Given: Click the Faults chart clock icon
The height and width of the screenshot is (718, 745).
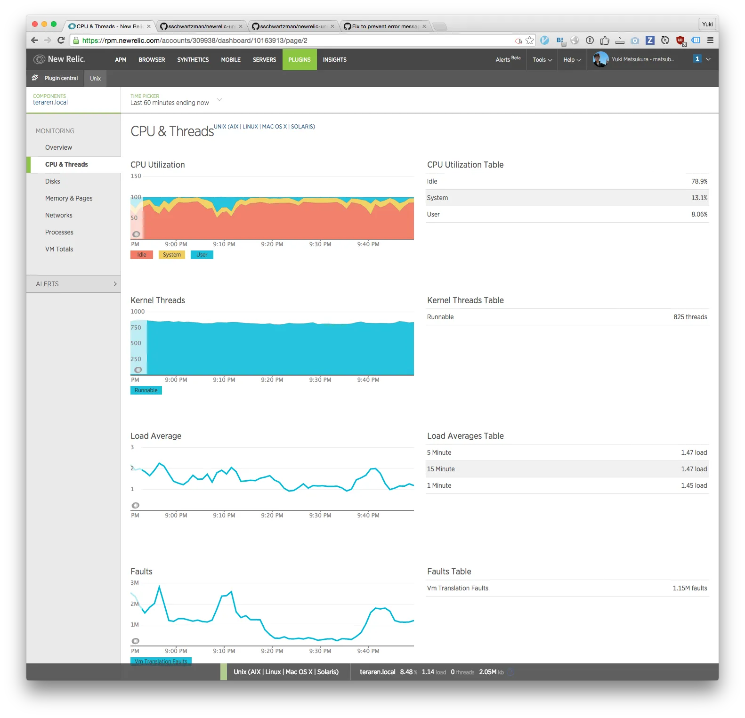Looking at the screenshot, I should pos(136,641).
